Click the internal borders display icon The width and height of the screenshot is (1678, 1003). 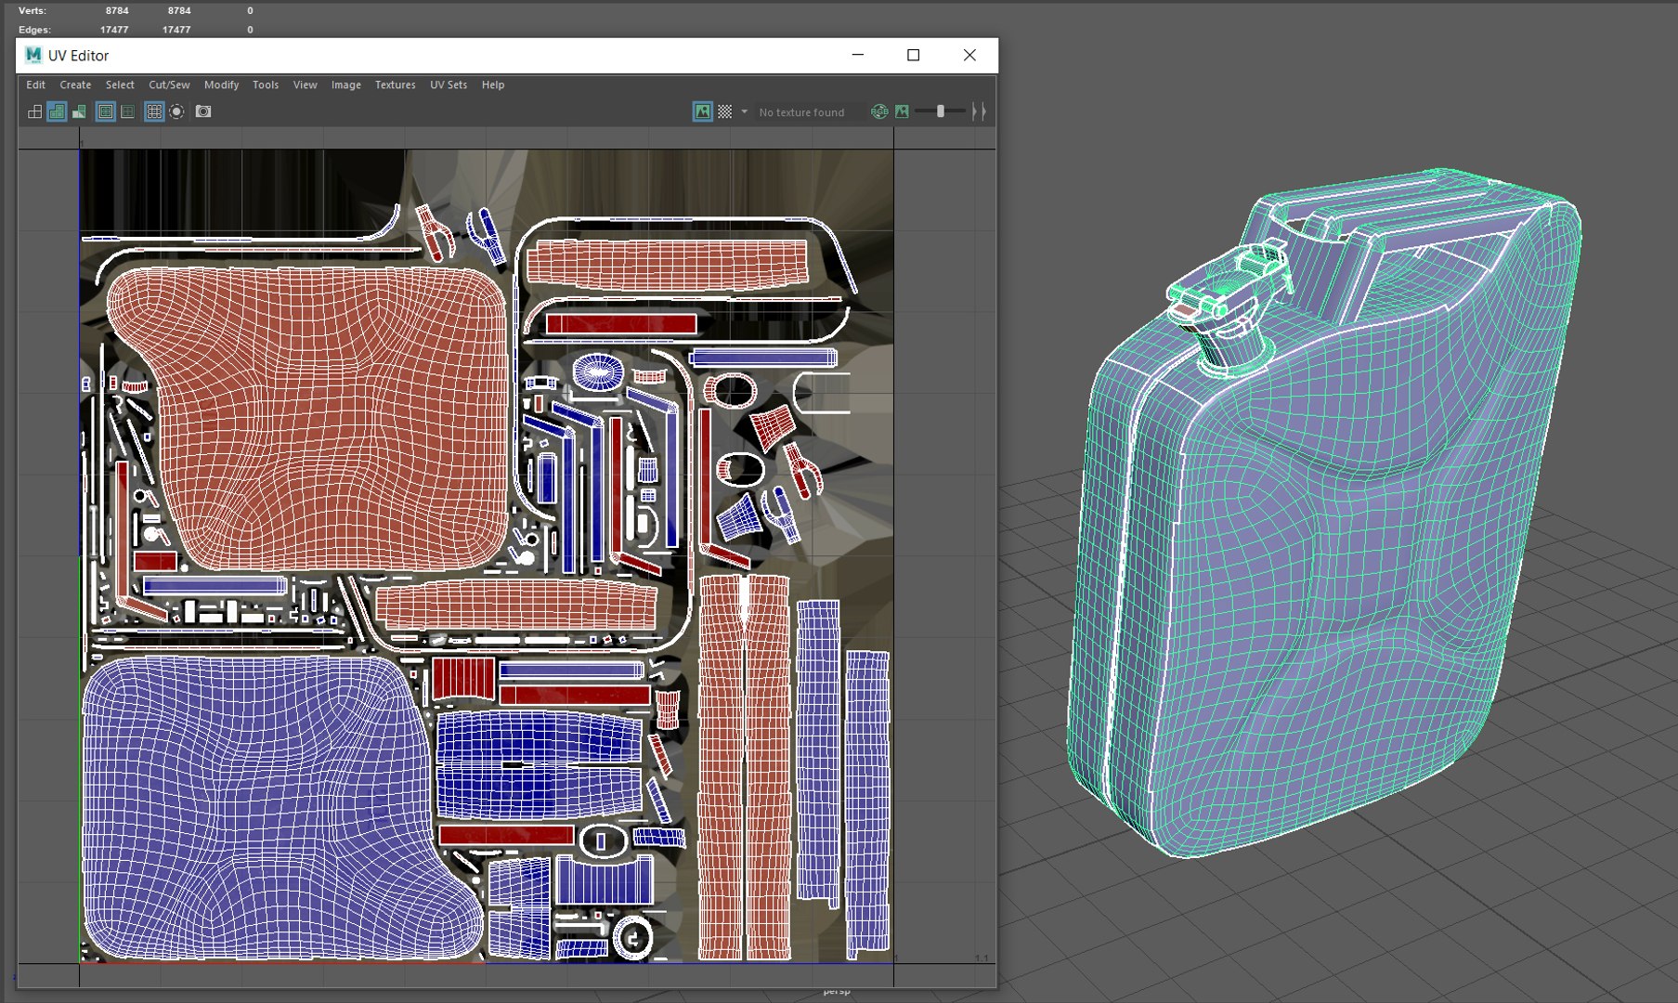click(x=128, y=111)
